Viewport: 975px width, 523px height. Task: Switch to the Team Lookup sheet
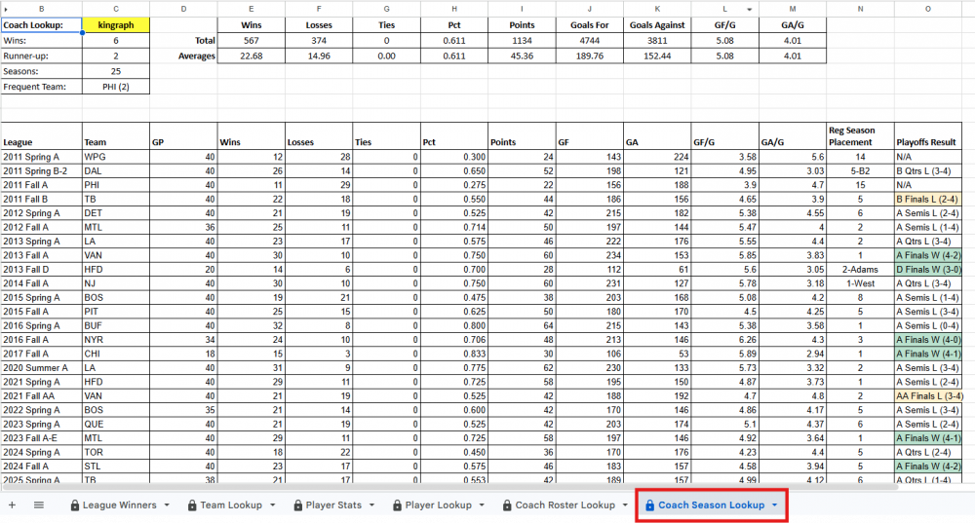point(231,505)
